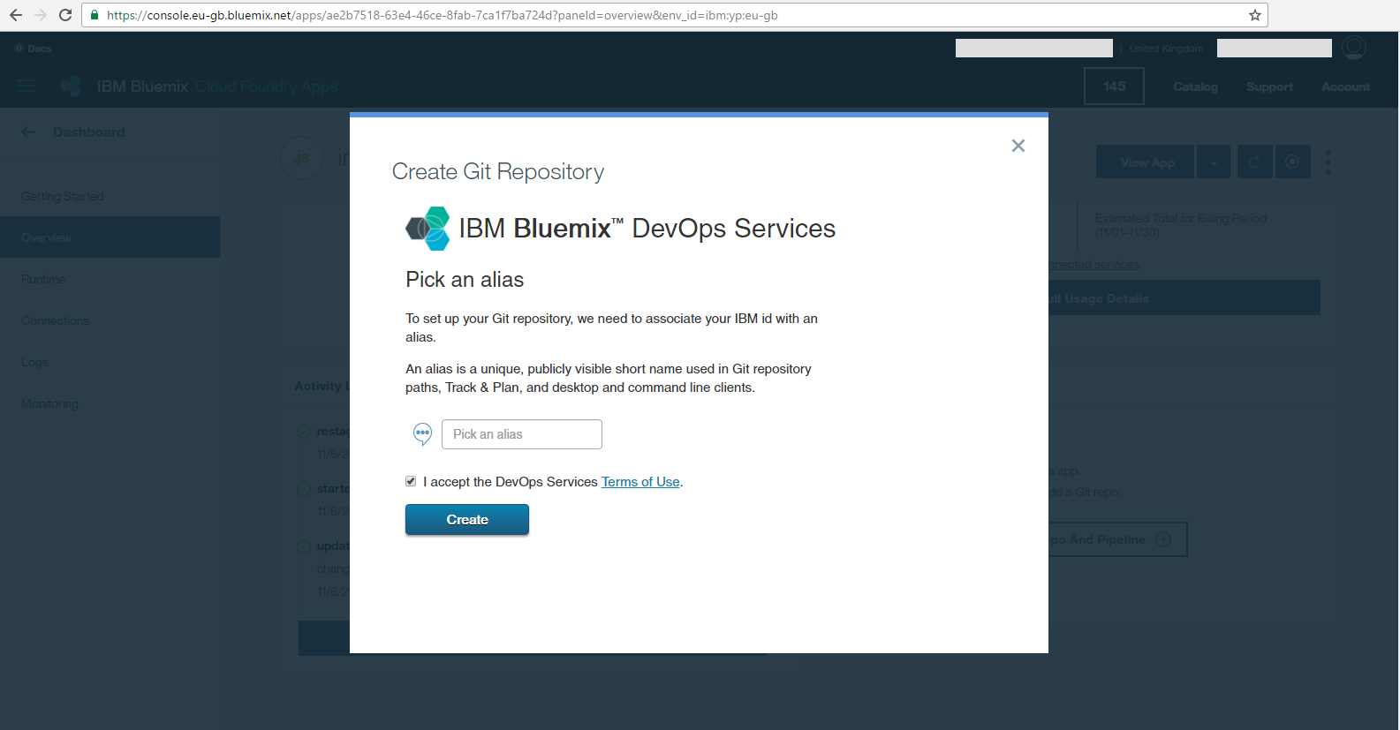Open the hamburger menu in Bluemix header

click(27, 87)
